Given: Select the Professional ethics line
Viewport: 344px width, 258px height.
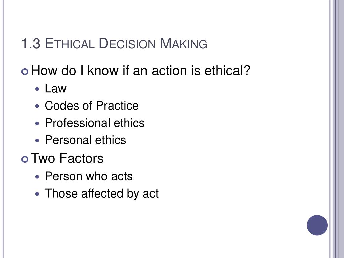Looking at the screenshot, I should tap(95, 123).
